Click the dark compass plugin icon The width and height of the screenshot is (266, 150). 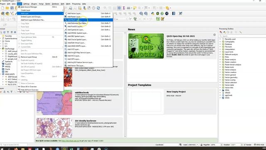pos(167,13)
